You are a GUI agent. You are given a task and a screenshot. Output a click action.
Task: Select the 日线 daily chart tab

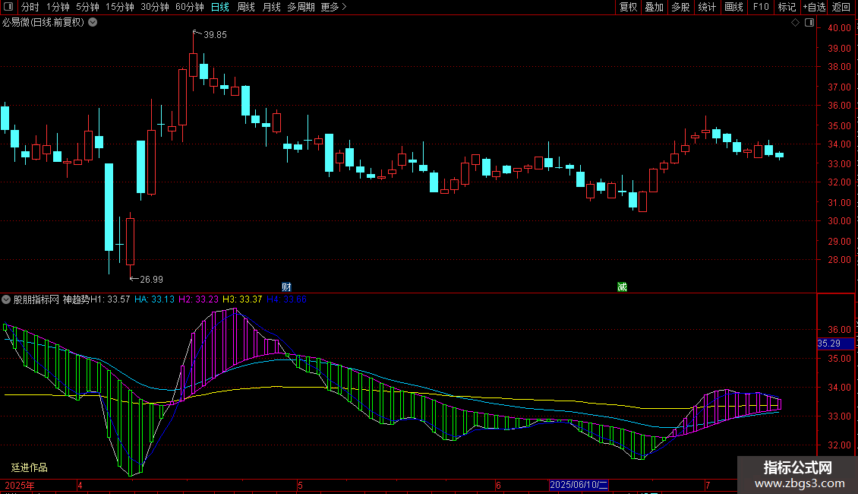pos(220,7)
